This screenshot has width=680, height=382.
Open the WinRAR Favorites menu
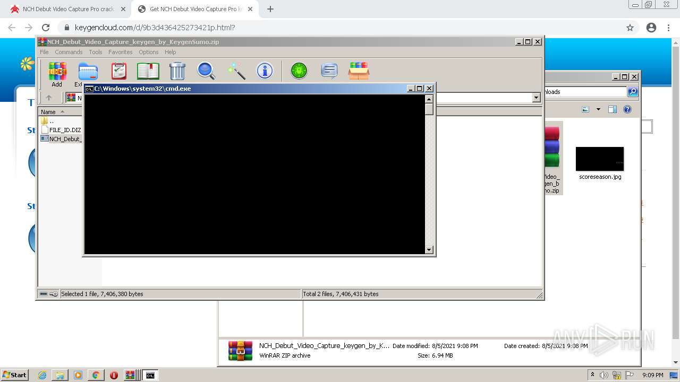[121, 52]
